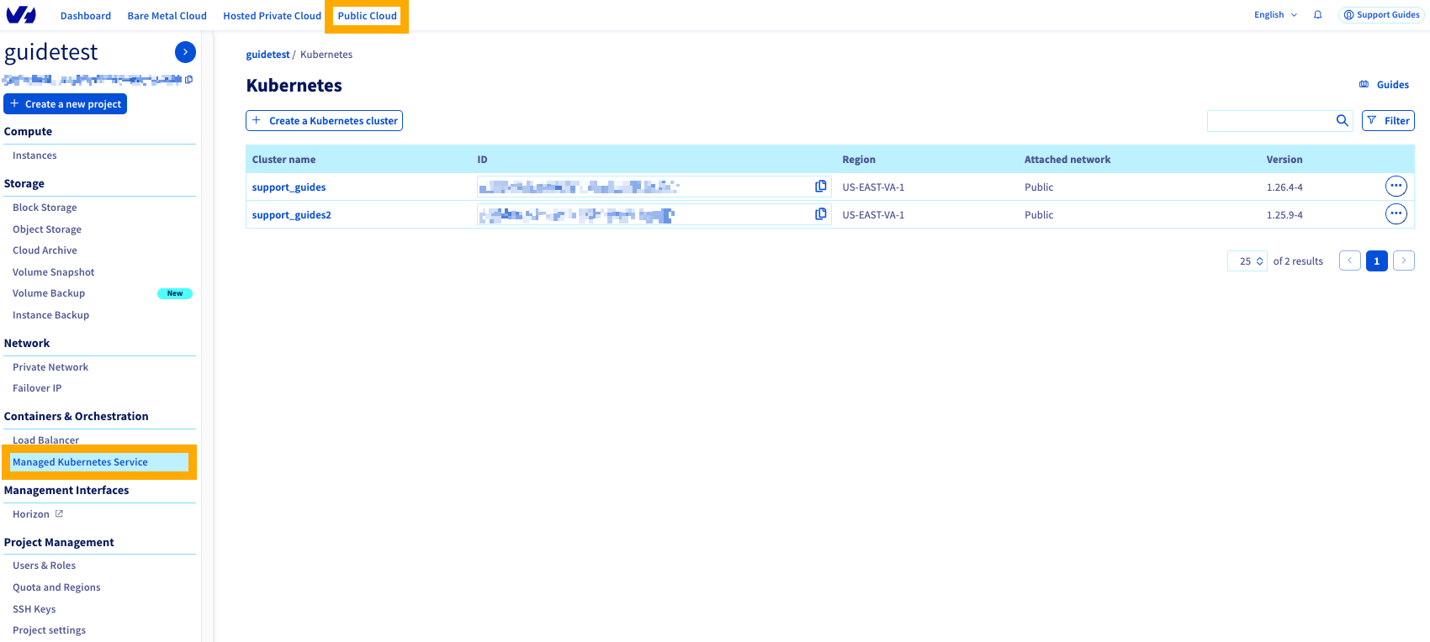This screenshot has height=642, width=1430.
Task: Click the Attached network column header
Action: click(1067, 160)
